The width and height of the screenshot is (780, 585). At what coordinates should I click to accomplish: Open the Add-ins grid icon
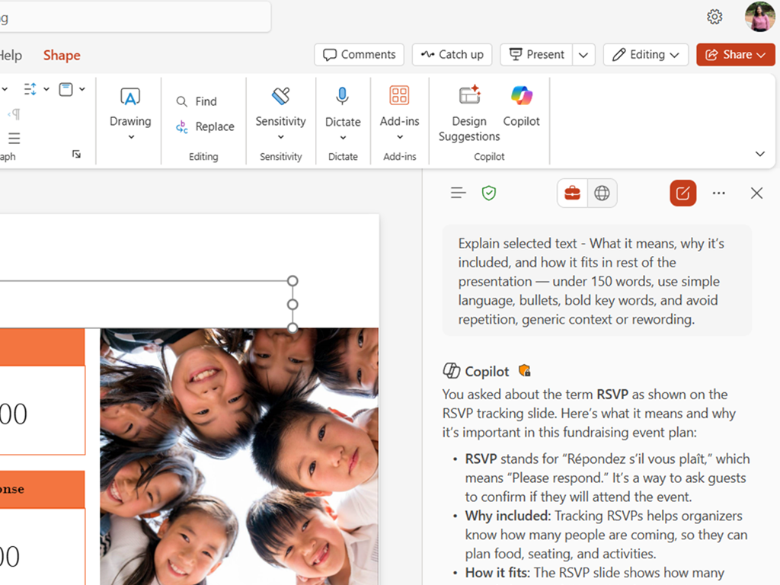pos(399,95)
